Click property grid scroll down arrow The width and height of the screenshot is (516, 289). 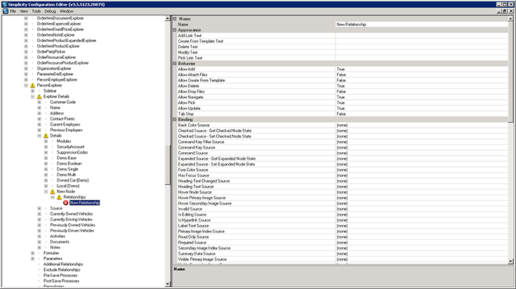pyautogui.click(x=511, y=262)
